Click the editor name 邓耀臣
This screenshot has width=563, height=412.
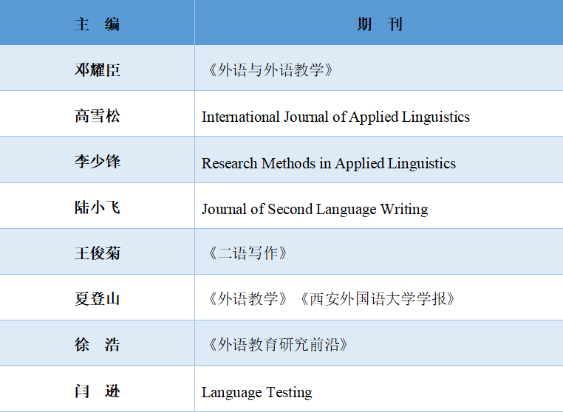click(98, 70)
